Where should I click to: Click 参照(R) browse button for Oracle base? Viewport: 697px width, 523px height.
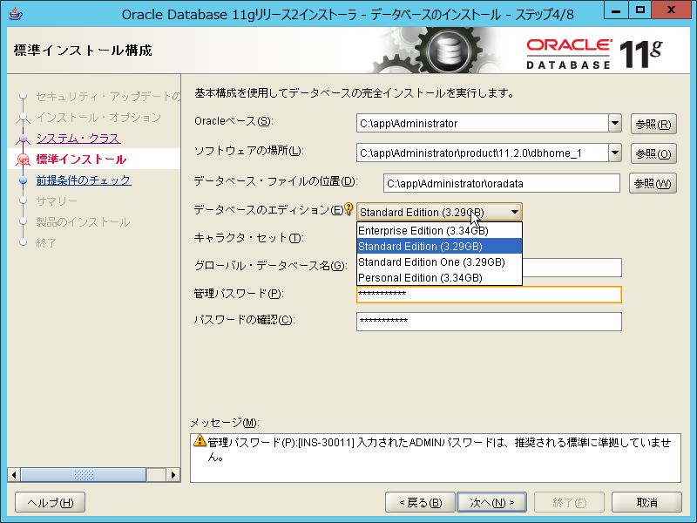click(653, 124)
